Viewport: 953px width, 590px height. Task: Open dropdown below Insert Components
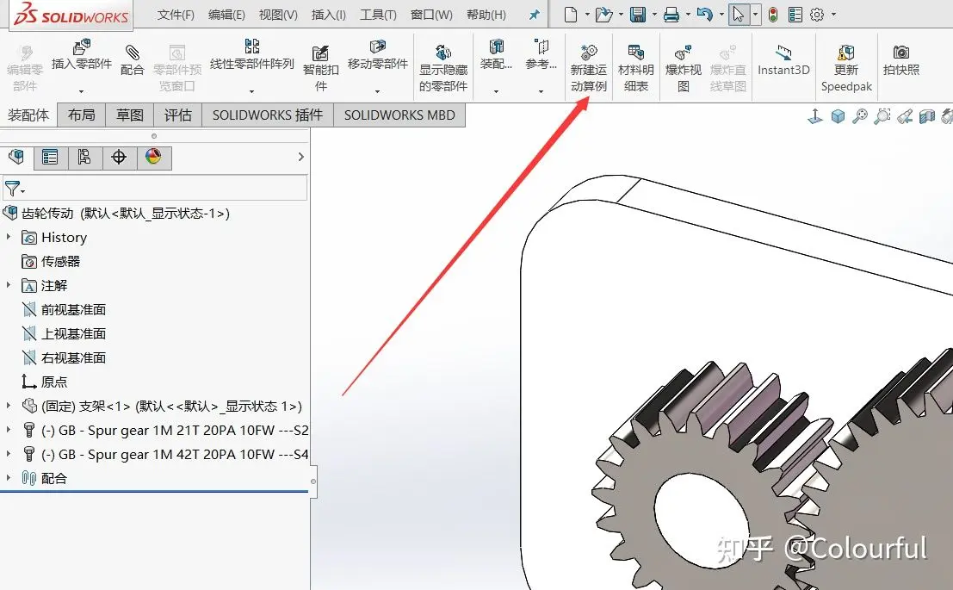pyautogui.click(x=82, y=92)
